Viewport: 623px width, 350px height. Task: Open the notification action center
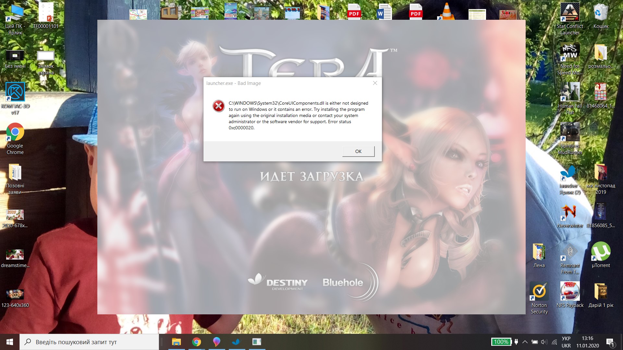(610, 342)
